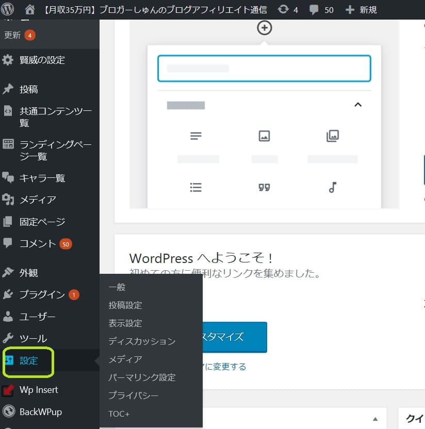The image size is (425, 429).
Task: Click the gear icon for 賢威の設定
Action: (x=8, y=60)
